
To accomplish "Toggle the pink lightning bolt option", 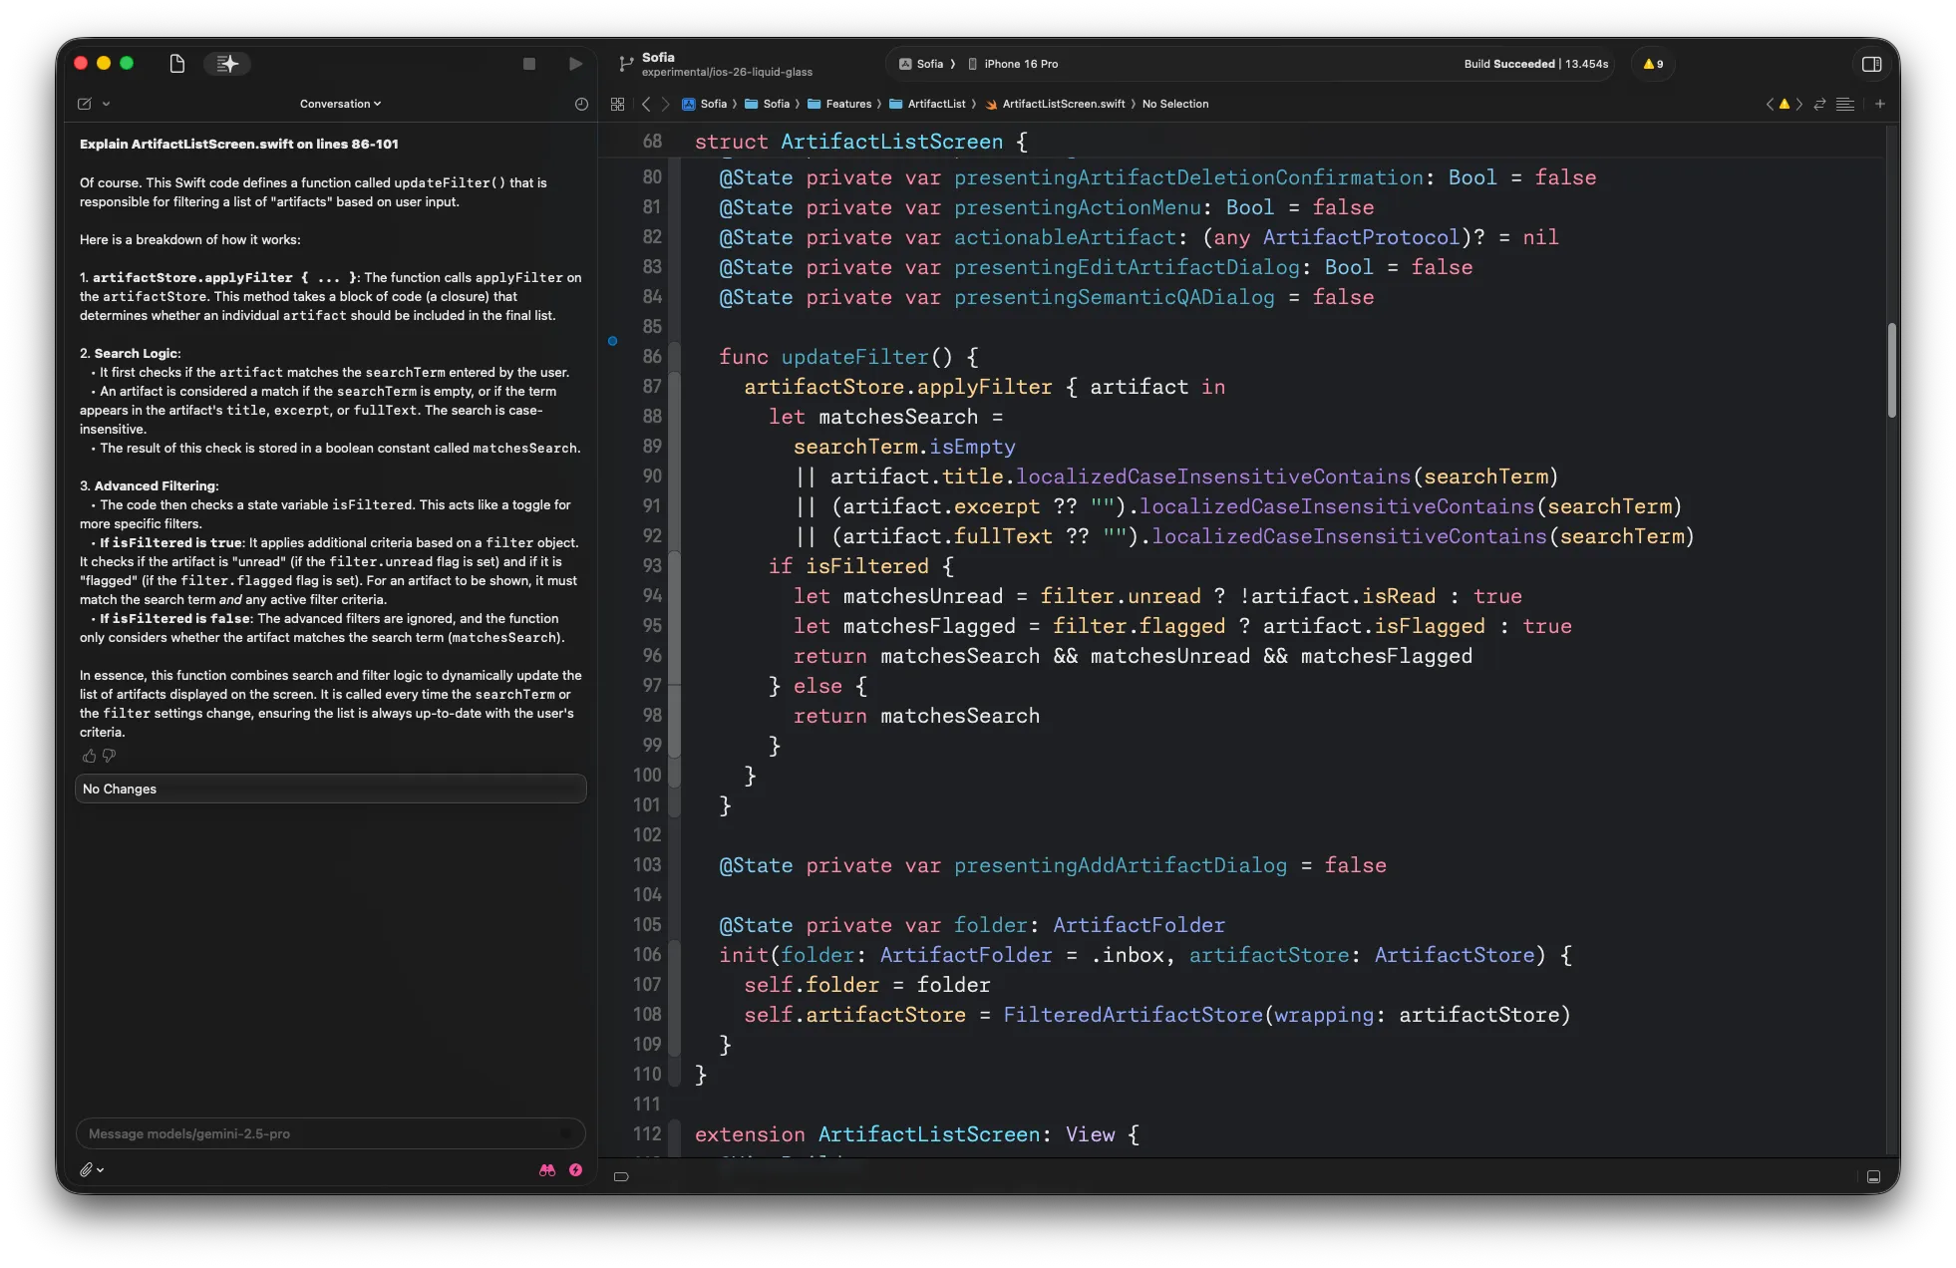I will 575,1170.
